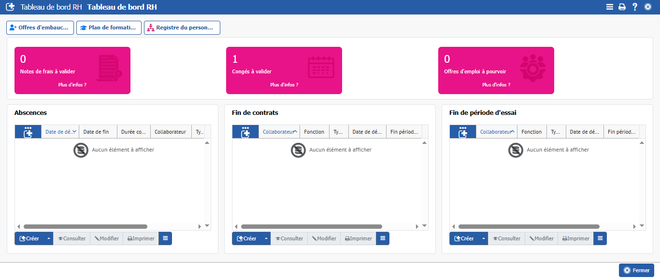
Task: Click the Fermer button
Action: pyautogui.click(x=636, y=270)
